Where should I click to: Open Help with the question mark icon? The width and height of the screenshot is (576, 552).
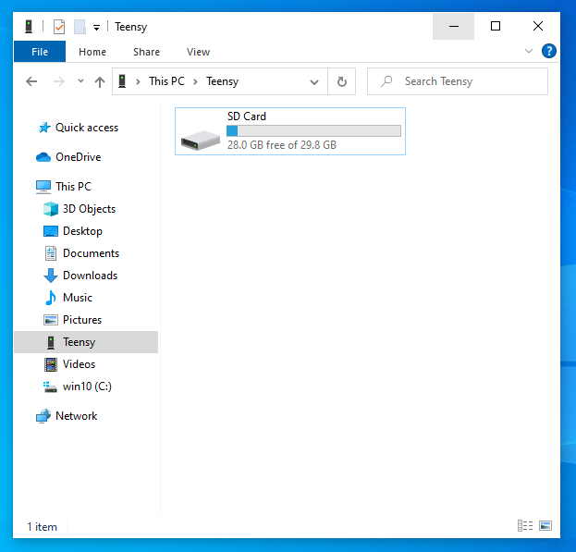pyautogui.click(x=549, y=51)
